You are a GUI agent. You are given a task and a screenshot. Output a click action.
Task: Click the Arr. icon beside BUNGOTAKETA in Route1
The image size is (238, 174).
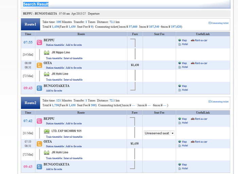point(39,88)
